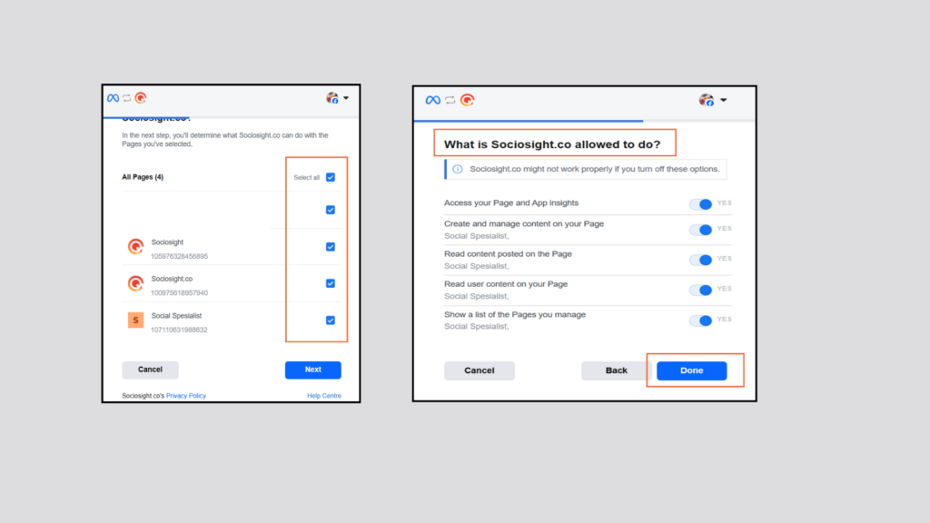Click the sync arrows icon in right dialog

pos(450,100)
